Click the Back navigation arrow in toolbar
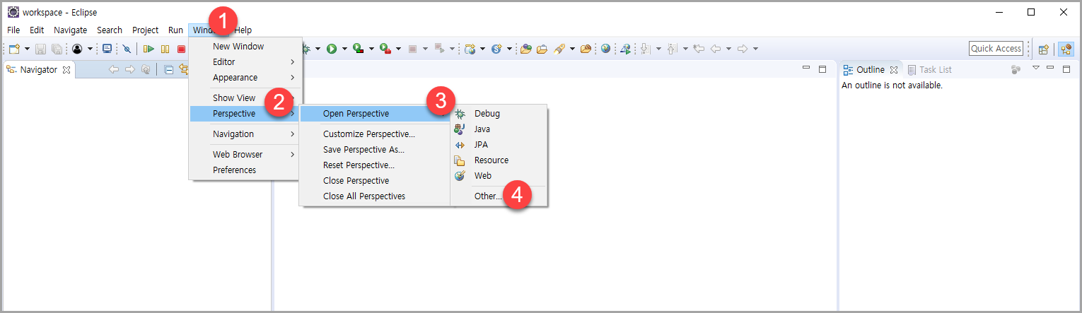The width and height of the screenshot is (1082, 313). (x=716, y=49)
